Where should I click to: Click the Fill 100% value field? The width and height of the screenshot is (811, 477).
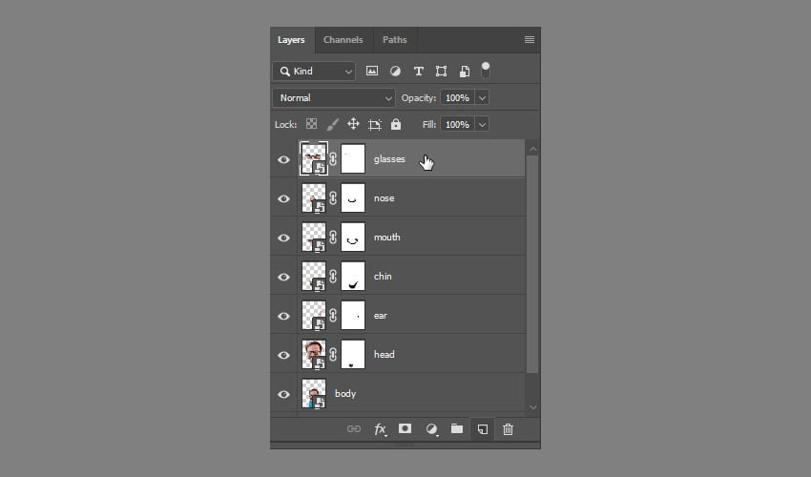[x=457, y=125]
